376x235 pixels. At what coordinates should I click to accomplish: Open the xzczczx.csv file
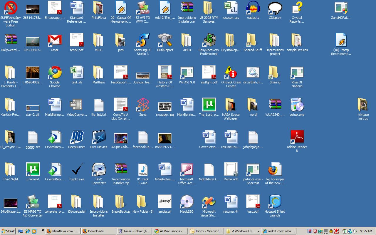[231, 8]
